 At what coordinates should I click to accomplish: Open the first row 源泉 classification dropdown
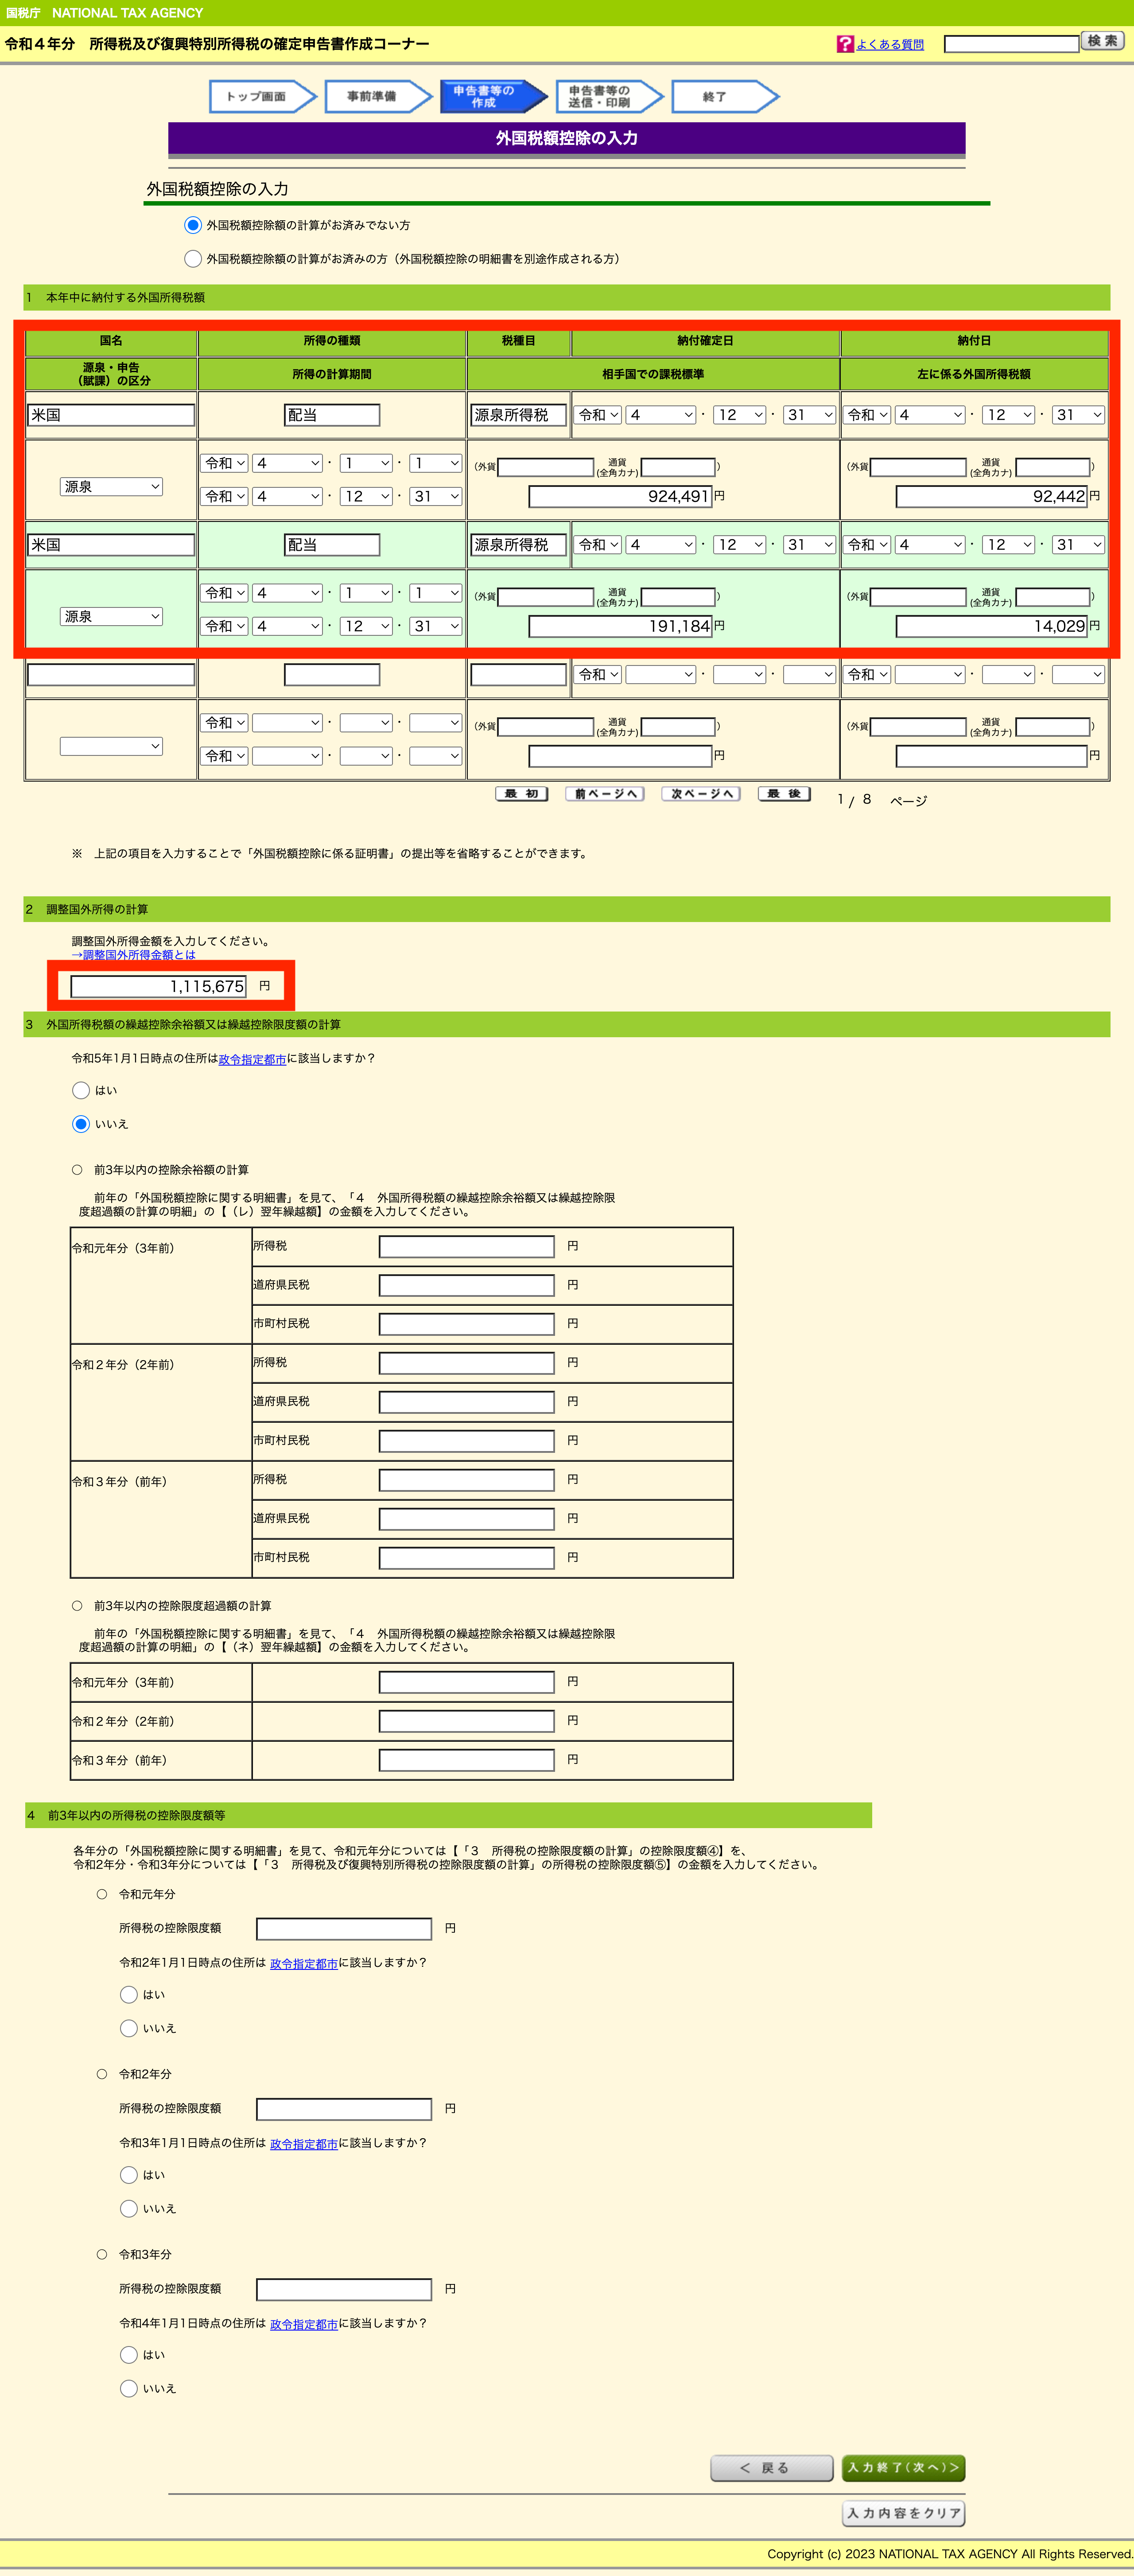pyautogui.click(x=111, y=487)
